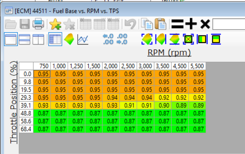The width and height of the screenshot is (245, 154).
Task: Select the 0.0 throttle row header
Action: [26, 74]
